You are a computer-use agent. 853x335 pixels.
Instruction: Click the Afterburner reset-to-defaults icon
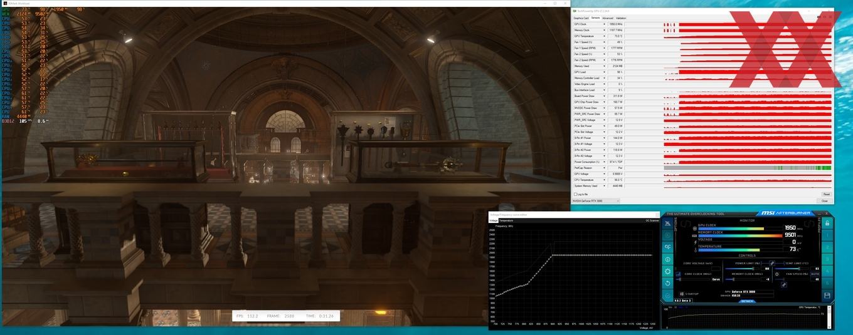(x=668, y=283)
